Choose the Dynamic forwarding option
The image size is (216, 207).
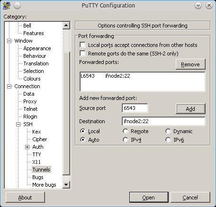(x=168, y=131)
